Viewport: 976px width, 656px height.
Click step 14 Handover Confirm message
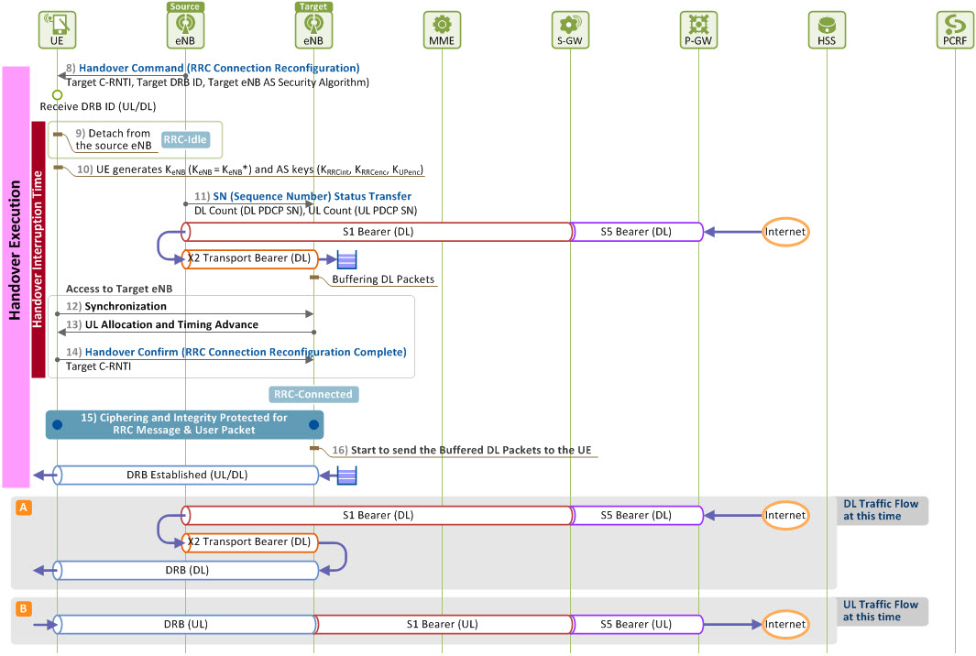point(236,352)
